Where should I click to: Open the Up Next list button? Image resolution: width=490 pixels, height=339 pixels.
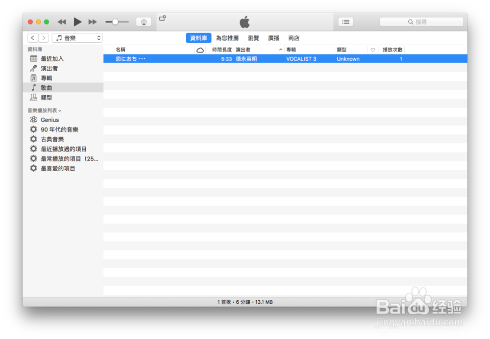346,22
